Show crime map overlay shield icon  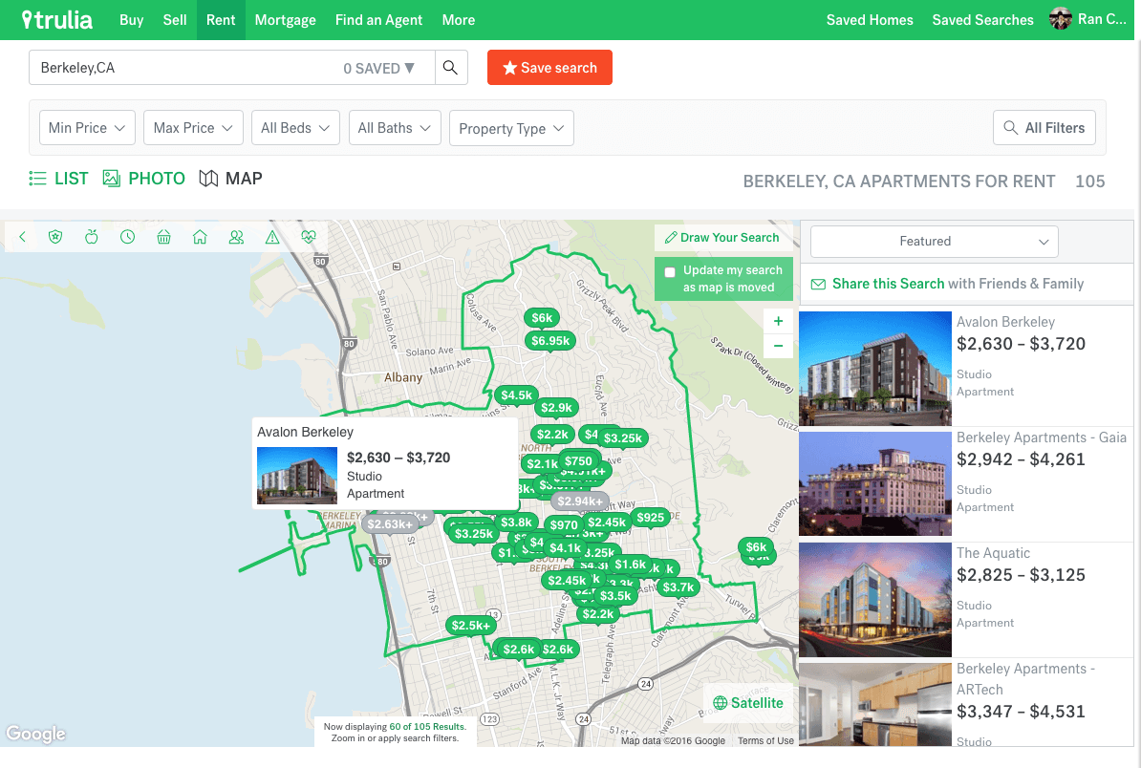coord(55,237)
